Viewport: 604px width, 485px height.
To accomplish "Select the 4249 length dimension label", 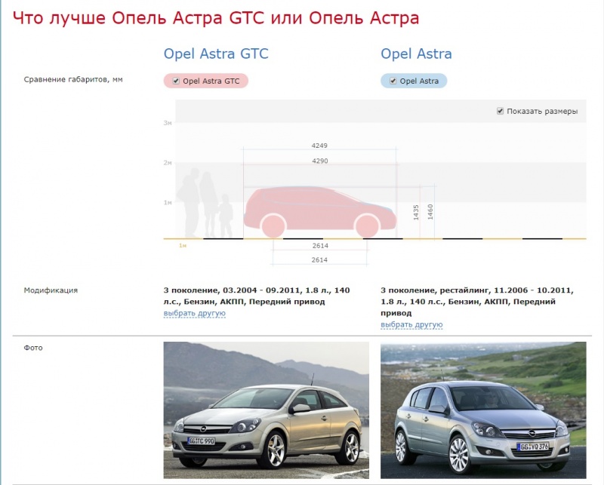I will click(x=319, y=145).
